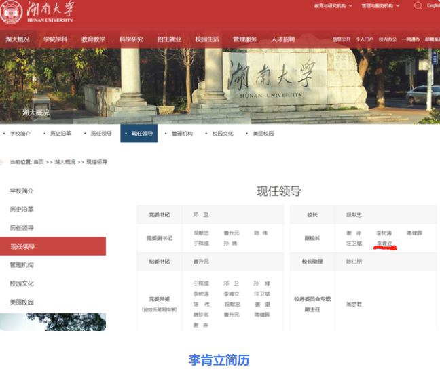Open the 人才招聘 main menu item

click(x=283, y=39)
